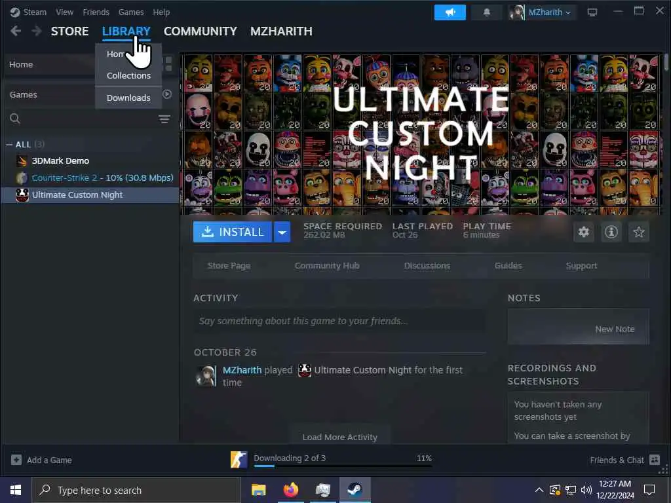Click the Counter-Strike 2 game icon in list
Screen dimensions: 671x503
pyautogui.click(x=22, y=177)
